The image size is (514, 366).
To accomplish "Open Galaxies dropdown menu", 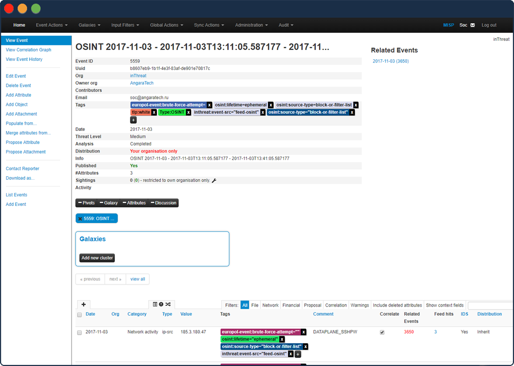I will (x=90, y=25).
